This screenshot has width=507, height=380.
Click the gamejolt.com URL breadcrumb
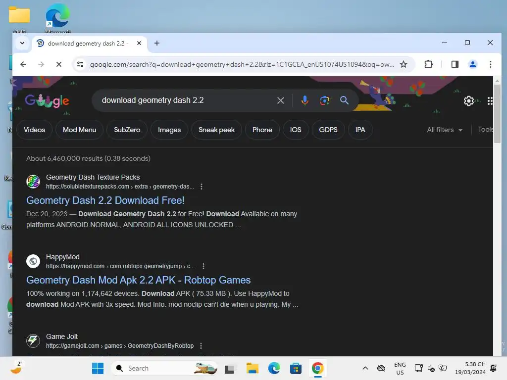120,346
